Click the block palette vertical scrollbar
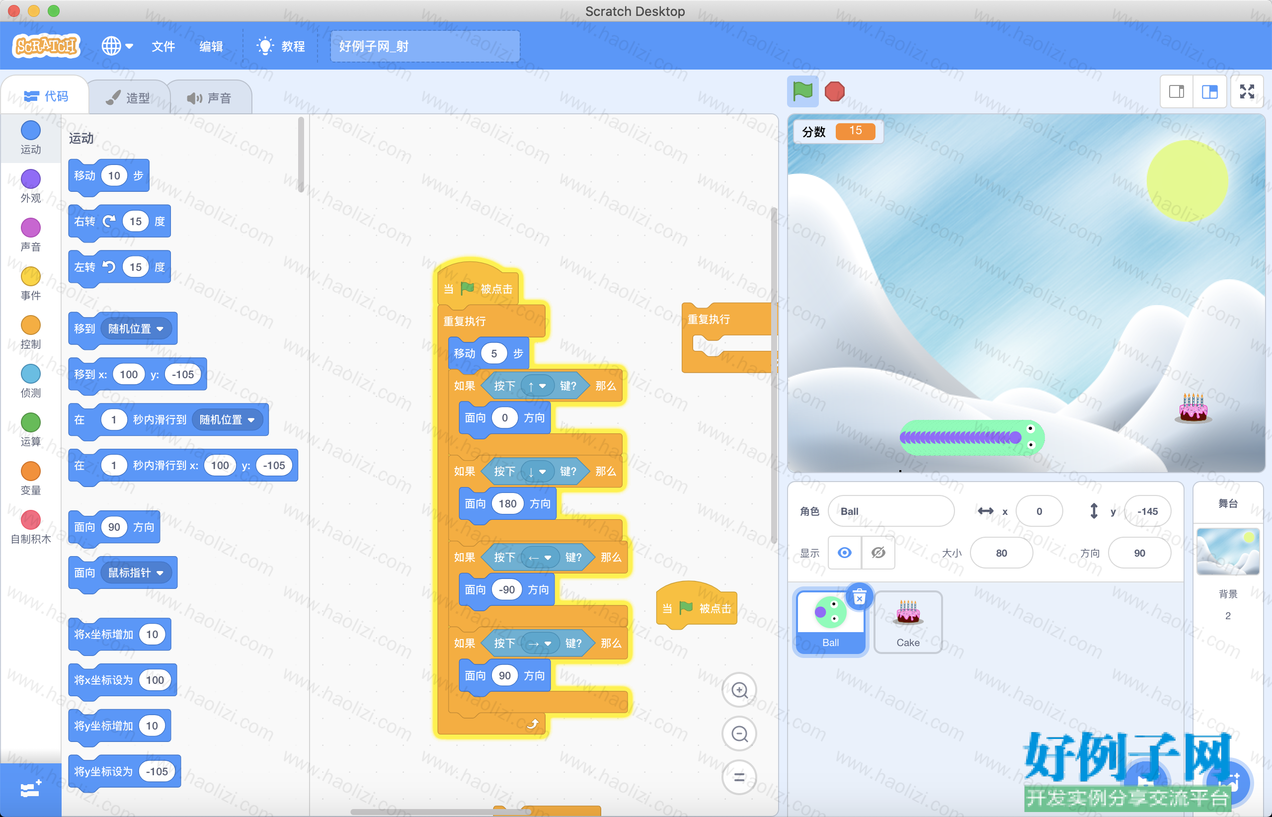The height and width of the screenshot is (817, 1272). (x=301, y=155)
